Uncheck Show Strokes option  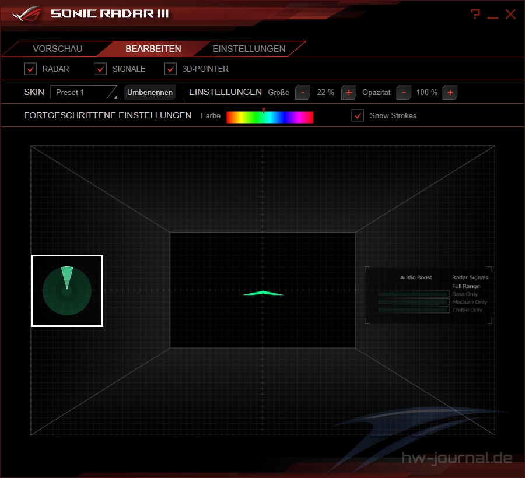click(358, 116)
